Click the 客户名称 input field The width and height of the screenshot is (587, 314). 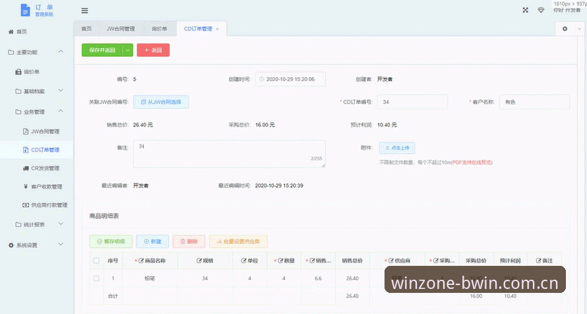click(535, 102)
